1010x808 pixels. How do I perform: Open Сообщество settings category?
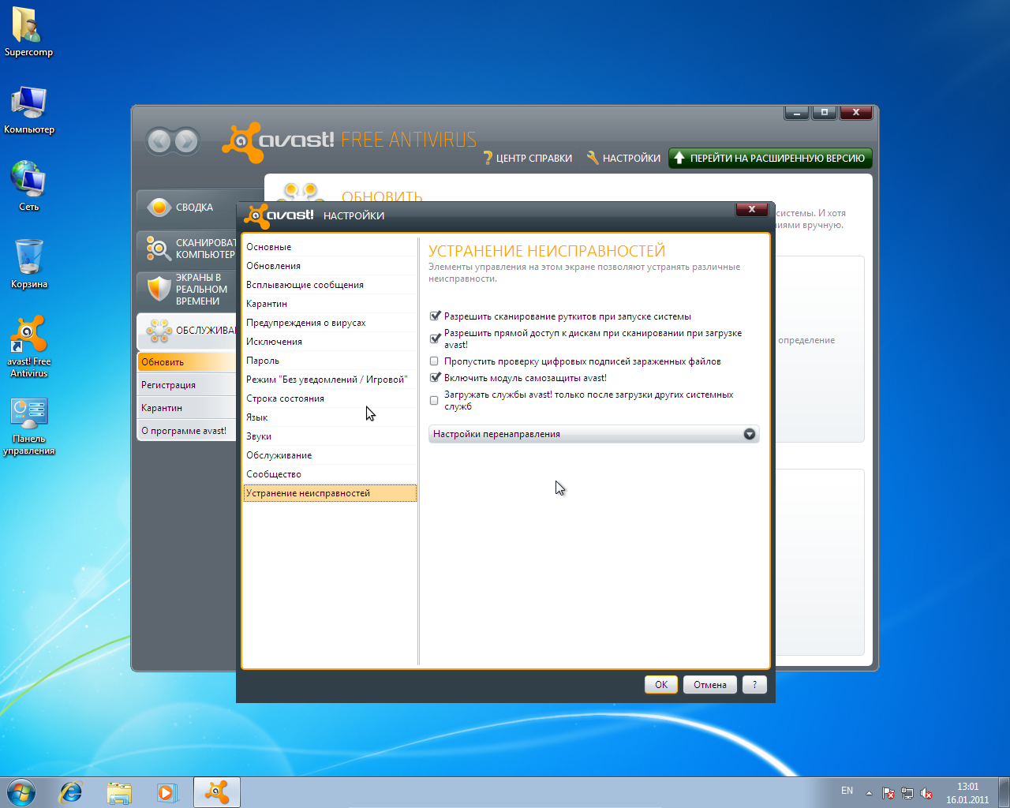click(330, 474)
